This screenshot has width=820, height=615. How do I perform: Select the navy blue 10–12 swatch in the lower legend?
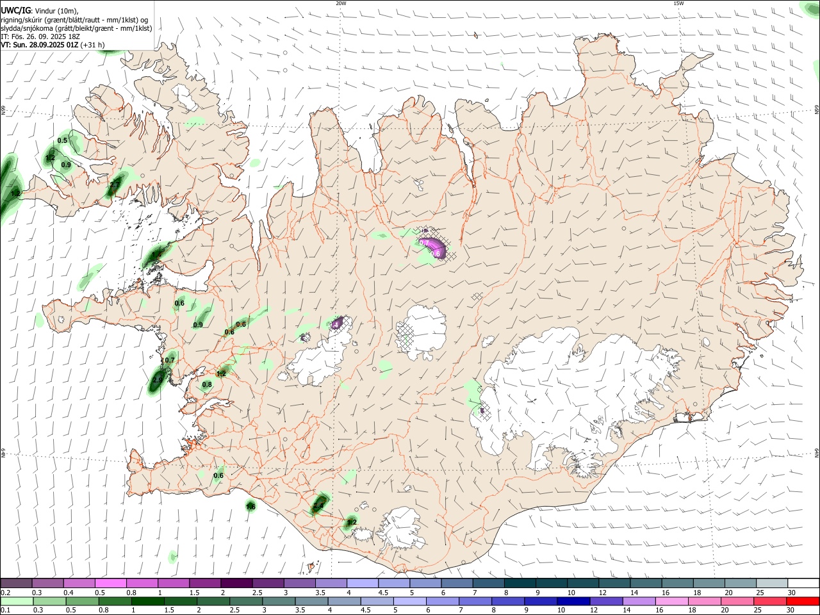574,601
